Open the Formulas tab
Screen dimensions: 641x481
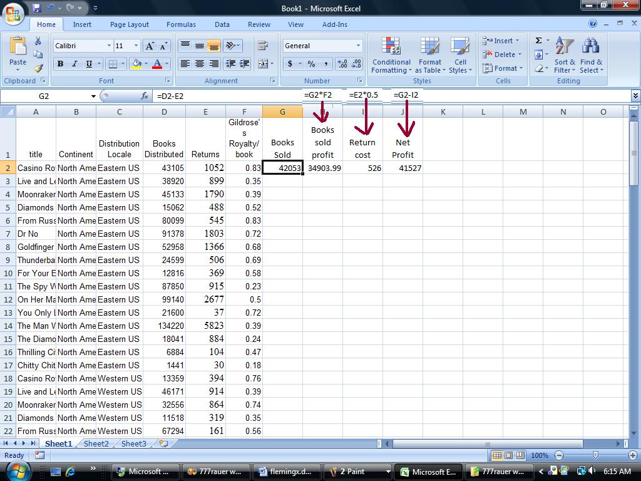pyautogui.click(x=181, y=24)
